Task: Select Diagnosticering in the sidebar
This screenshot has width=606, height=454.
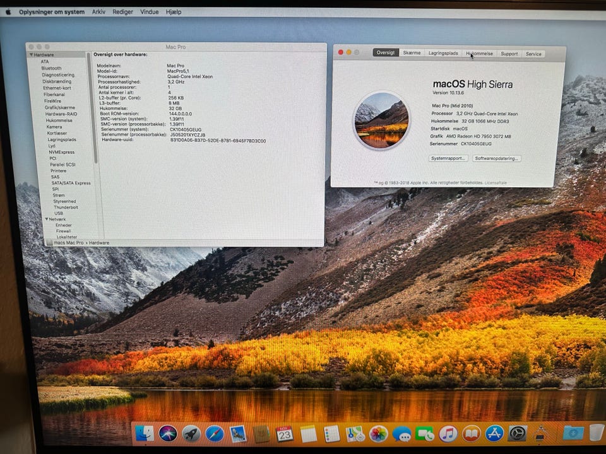Action: click(58, 74)
